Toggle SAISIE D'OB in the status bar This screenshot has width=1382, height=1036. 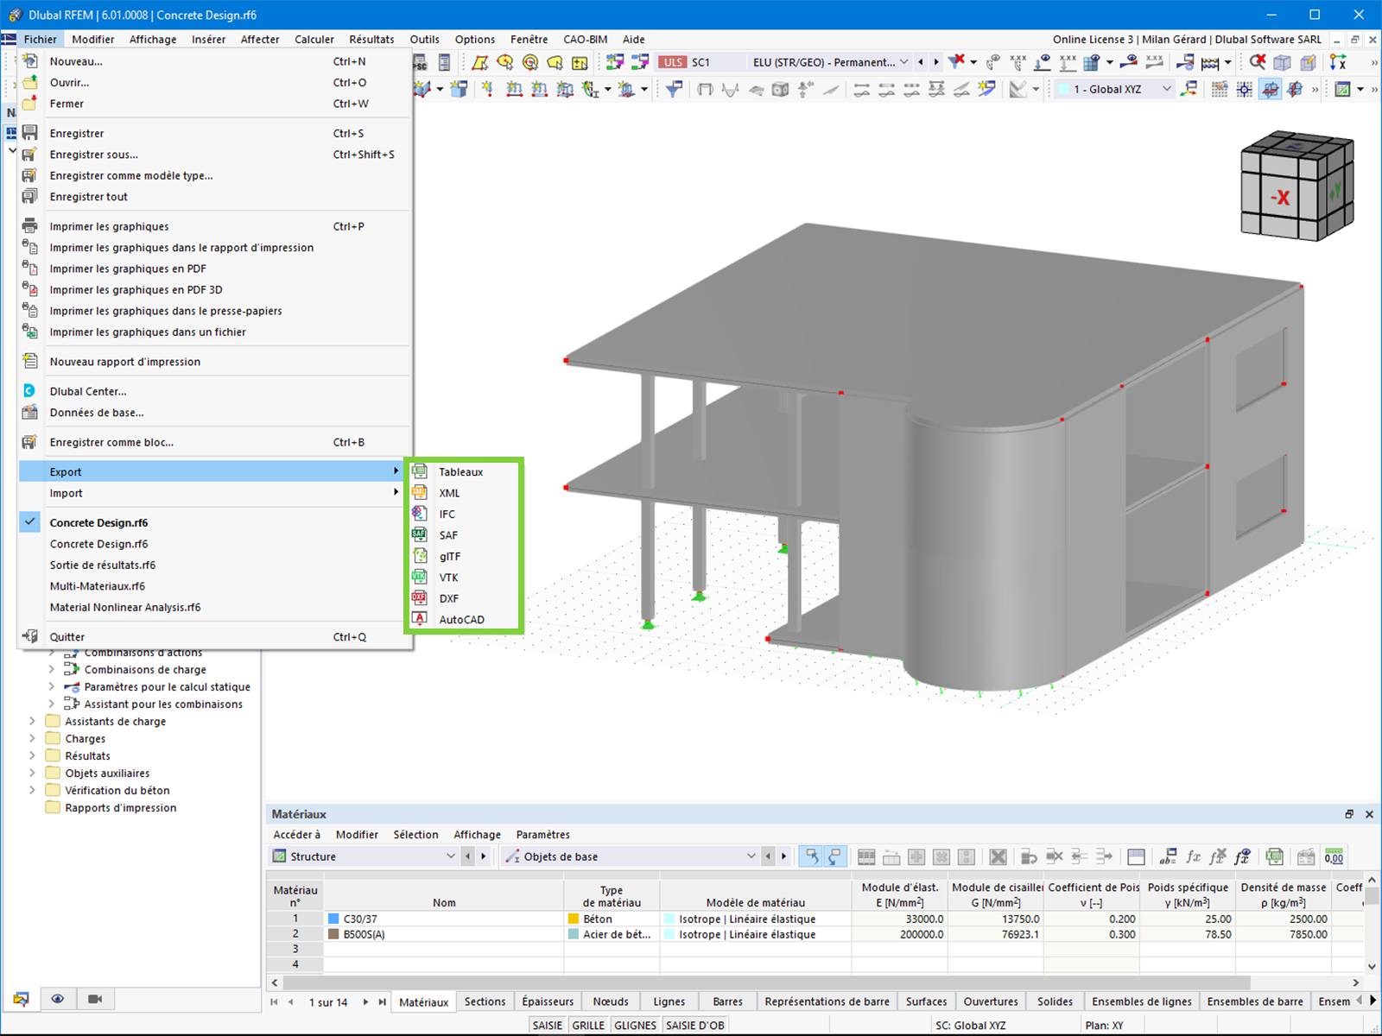coord(695,1025)
